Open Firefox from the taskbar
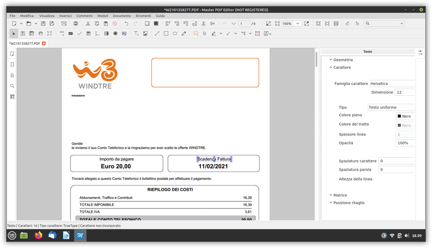The image size is (432, 248). [x=38, y=236]
